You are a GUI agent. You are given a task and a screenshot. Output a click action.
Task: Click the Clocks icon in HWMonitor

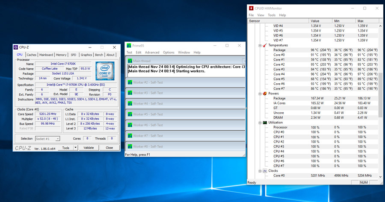click(265, 171)
